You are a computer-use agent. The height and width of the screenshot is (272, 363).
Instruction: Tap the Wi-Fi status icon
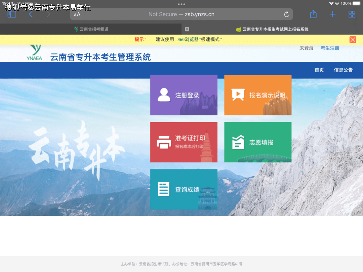click(x=331, y=3)
